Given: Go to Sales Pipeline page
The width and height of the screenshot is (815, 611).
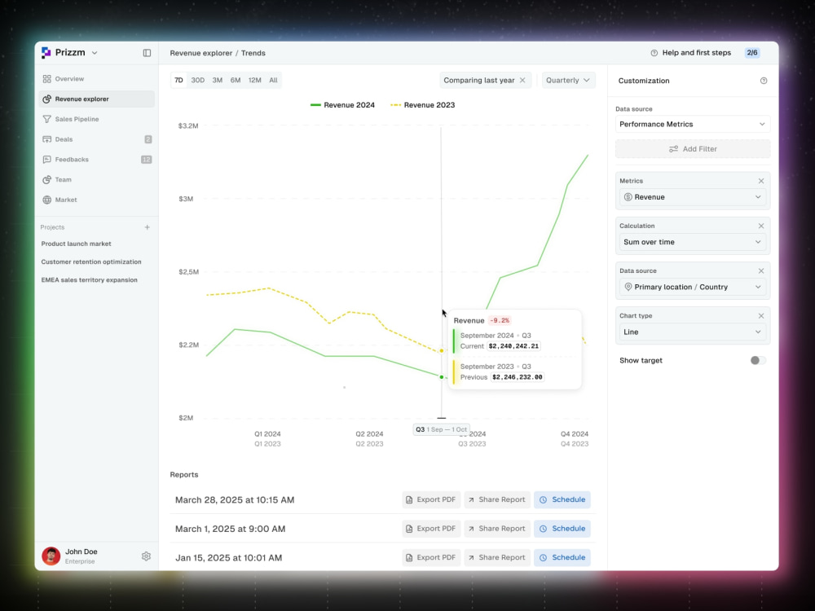Looking at the screenshot, I should pyautogui.click(x=97, y=119).
